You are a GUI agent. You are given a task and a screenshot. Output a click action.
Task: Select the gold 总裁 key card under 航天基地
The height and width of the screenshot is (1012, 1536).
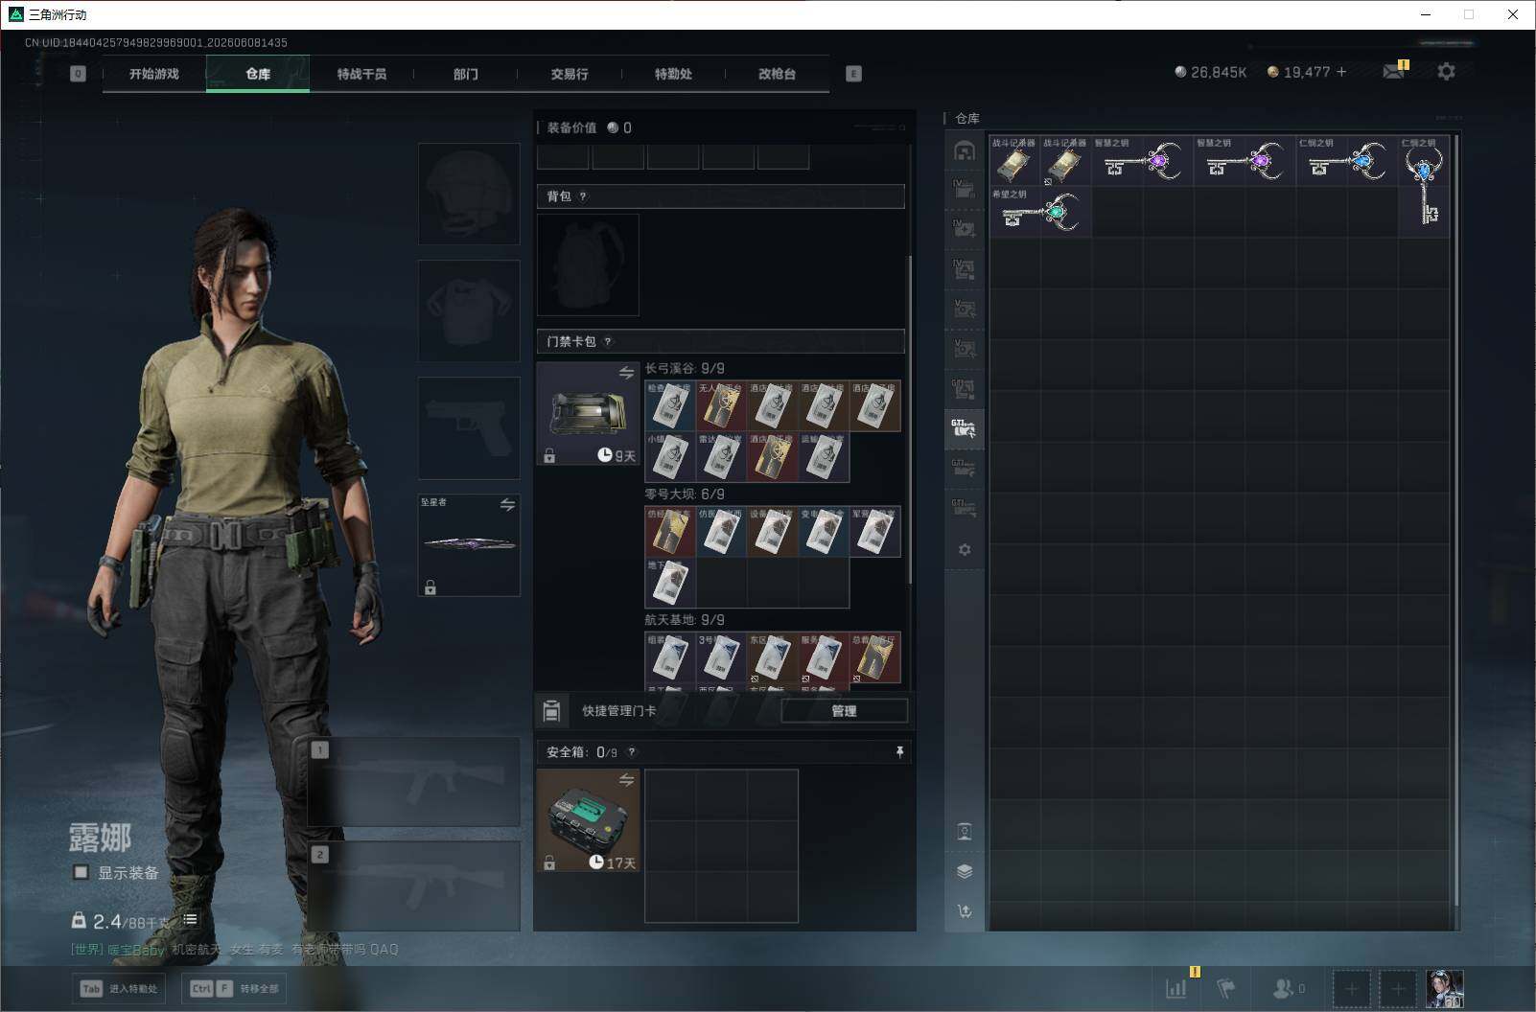point(874,657)
